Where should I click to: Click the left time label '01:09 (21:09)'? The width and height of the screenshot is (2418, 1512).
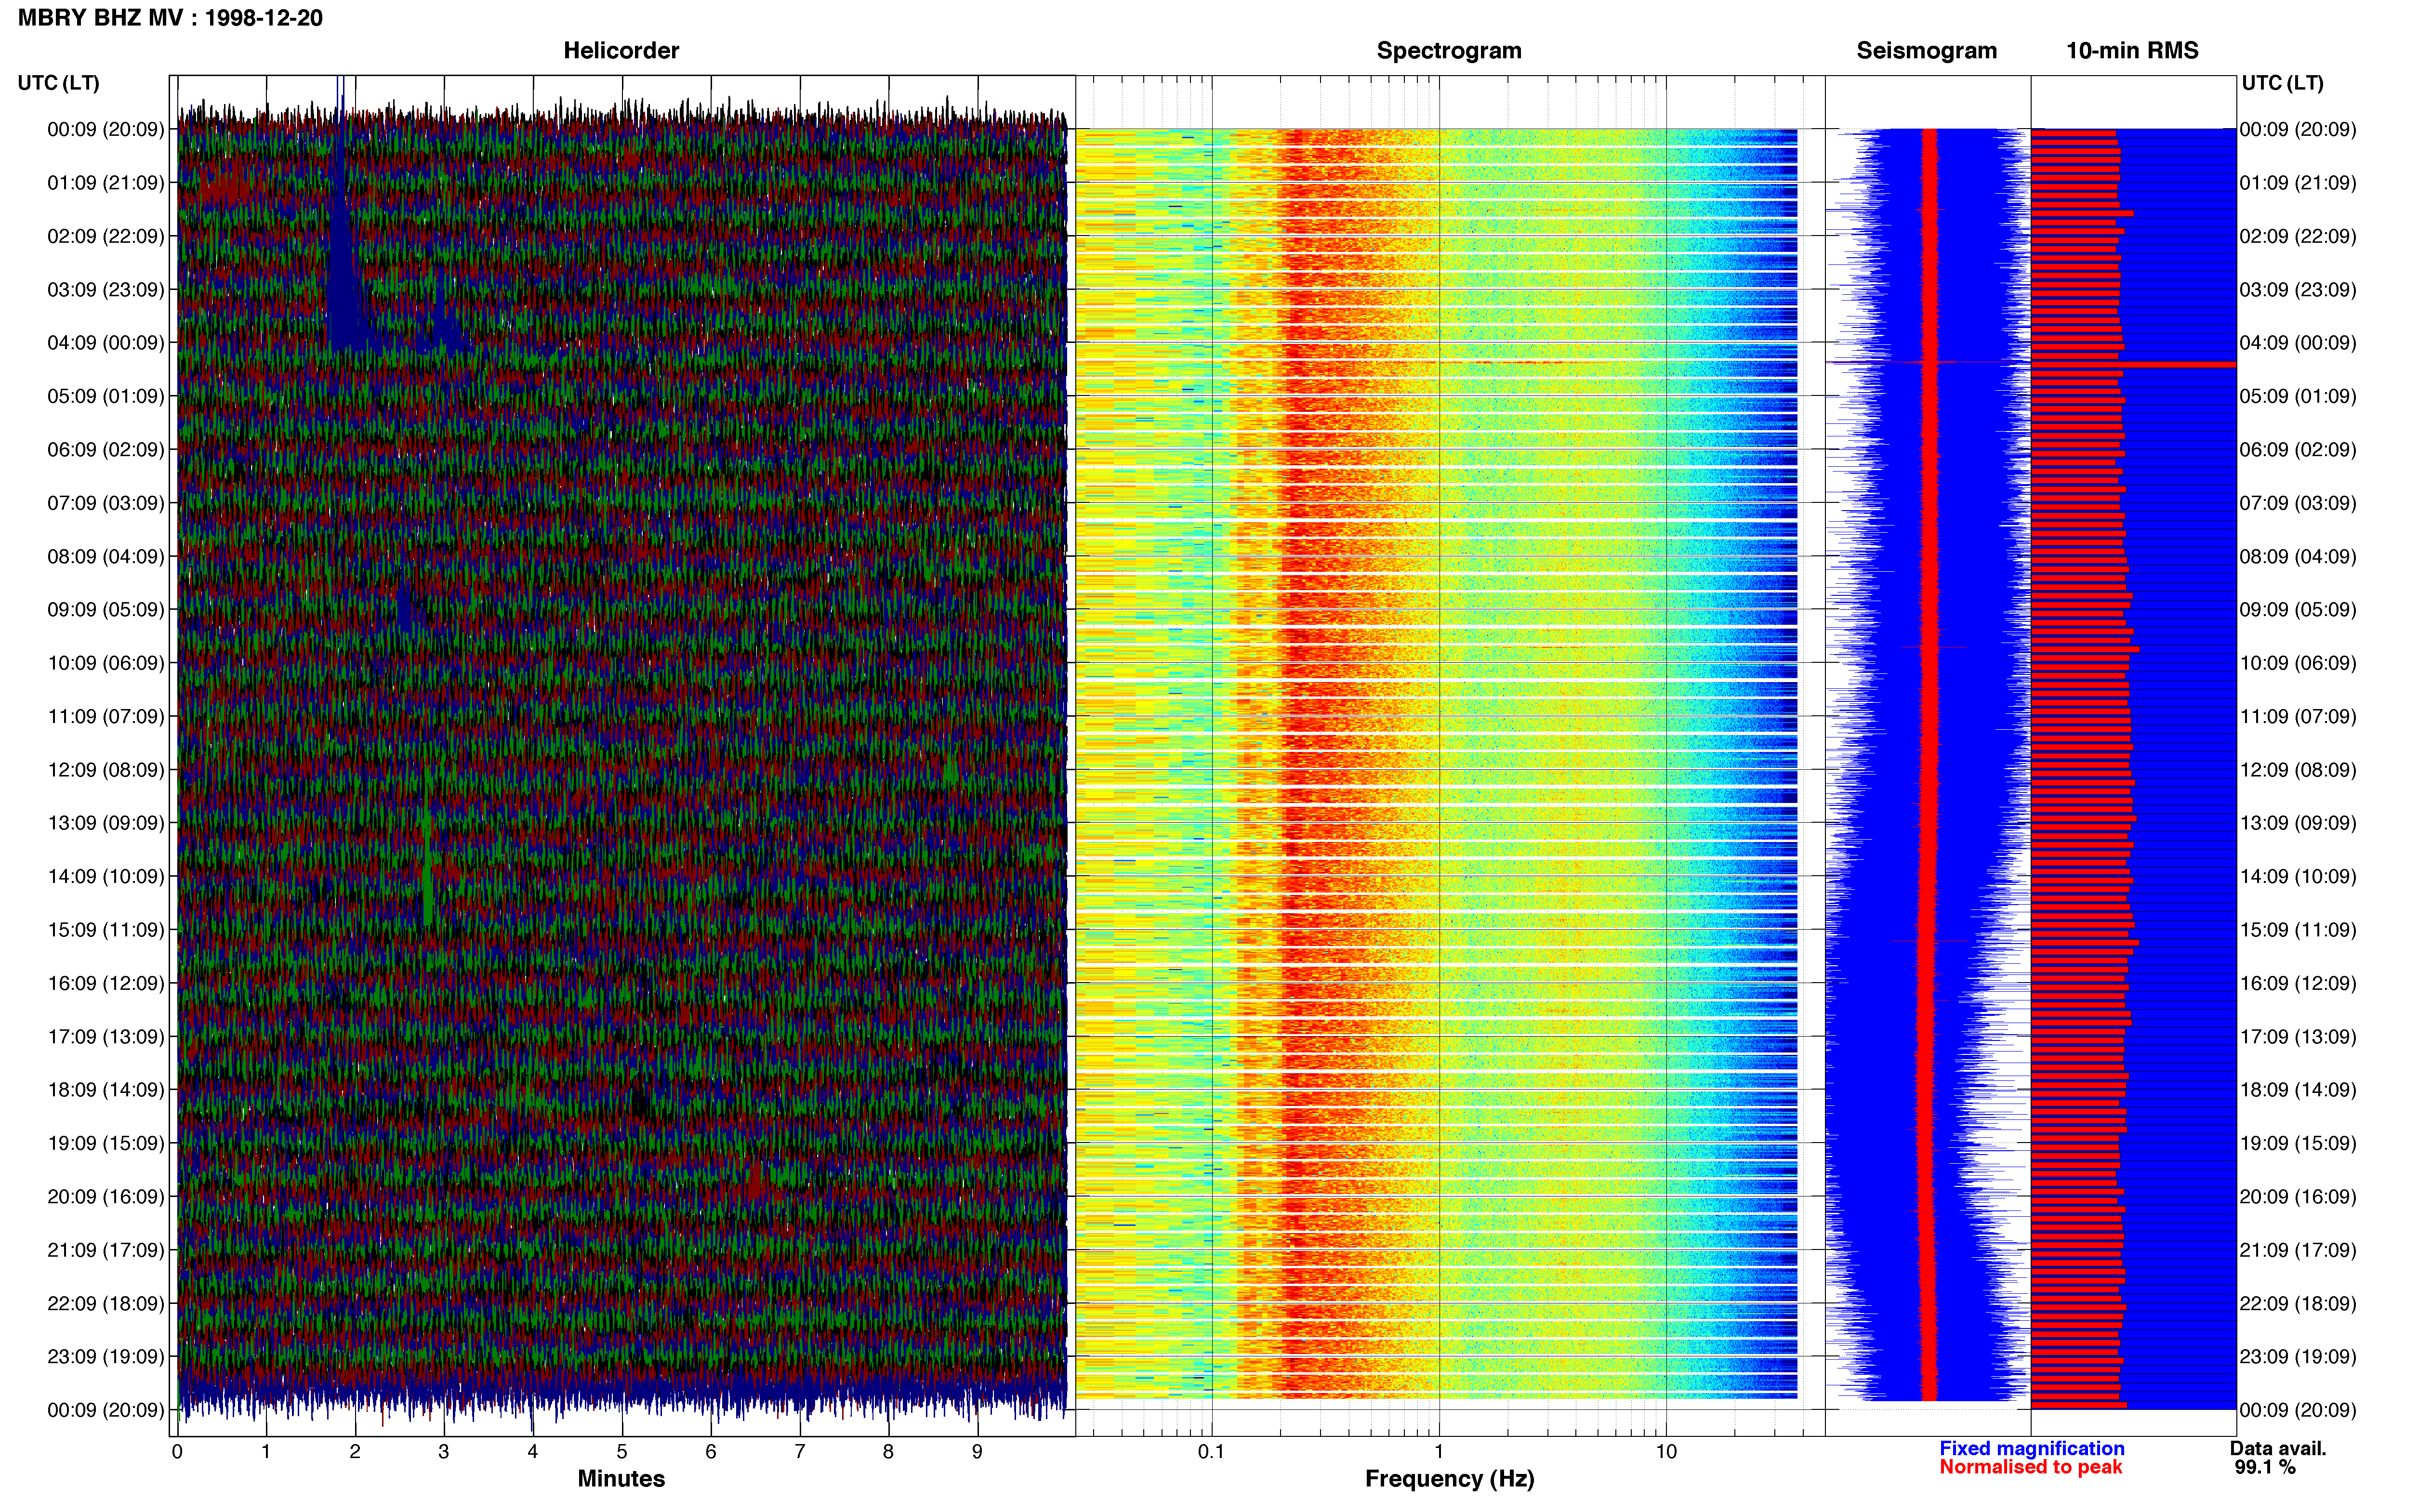[x=106, y=183]
